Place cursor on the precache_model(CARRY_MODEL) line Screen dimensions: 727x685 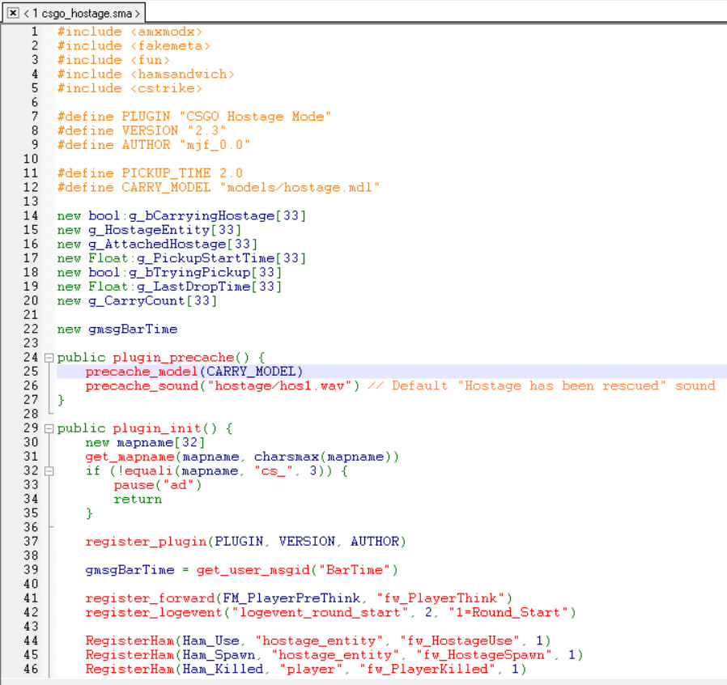pyautogui.click(x=193, y=372)
